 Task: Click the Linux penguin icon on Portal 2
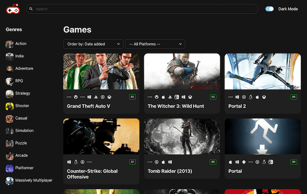[x=250, y=97]
